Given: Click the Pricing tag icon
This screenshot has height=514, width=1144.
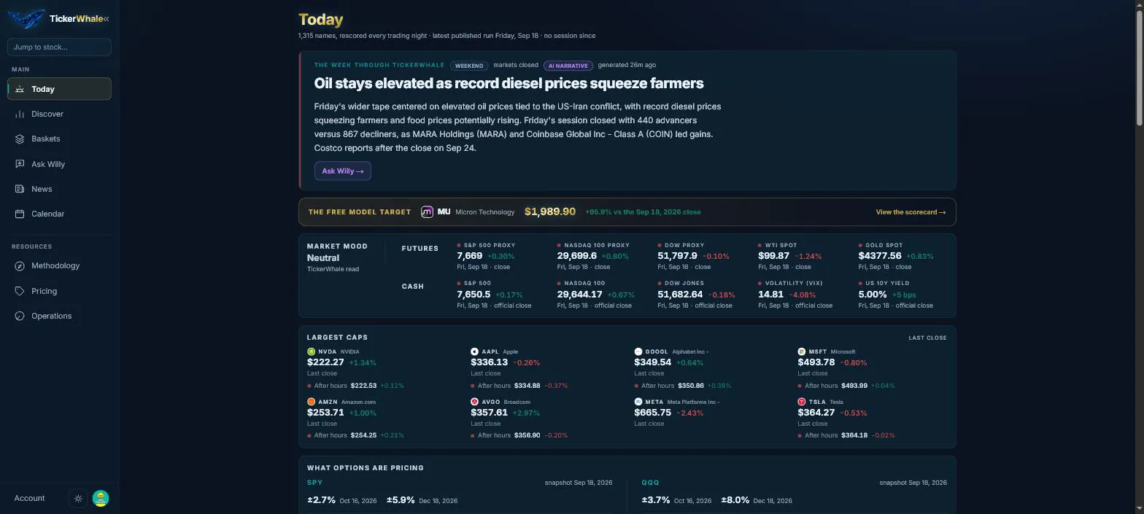Looking at the screenshot, I should pos(20,291).
